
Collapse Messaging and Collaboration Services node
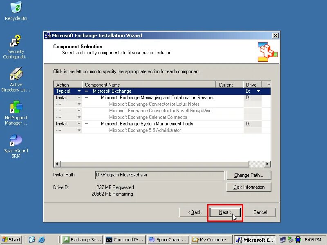point(87,98)
